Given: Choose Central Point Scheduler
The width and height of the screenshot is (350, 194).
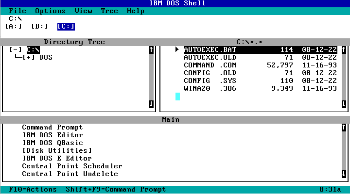Looking at the screenshot, I should click(x=72, y=166).
